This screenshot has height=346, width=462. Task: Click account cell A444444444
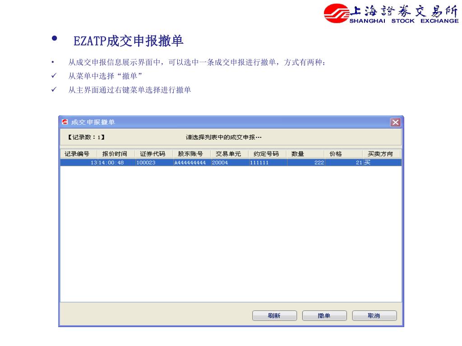click(192, 163)
